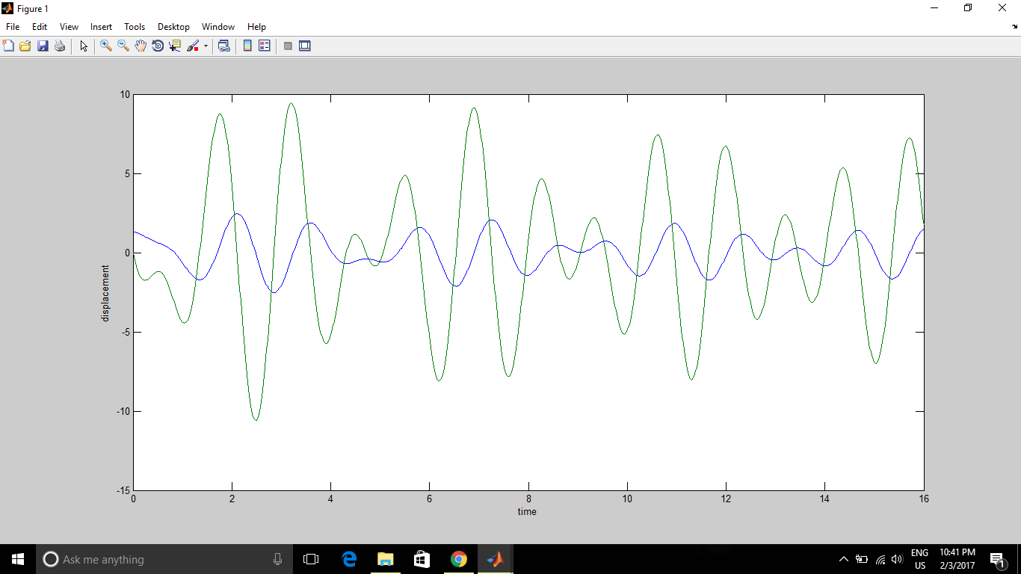The image size is (1021, 574).
Task: Open the Action Center notifications
Action: (998, 558)
